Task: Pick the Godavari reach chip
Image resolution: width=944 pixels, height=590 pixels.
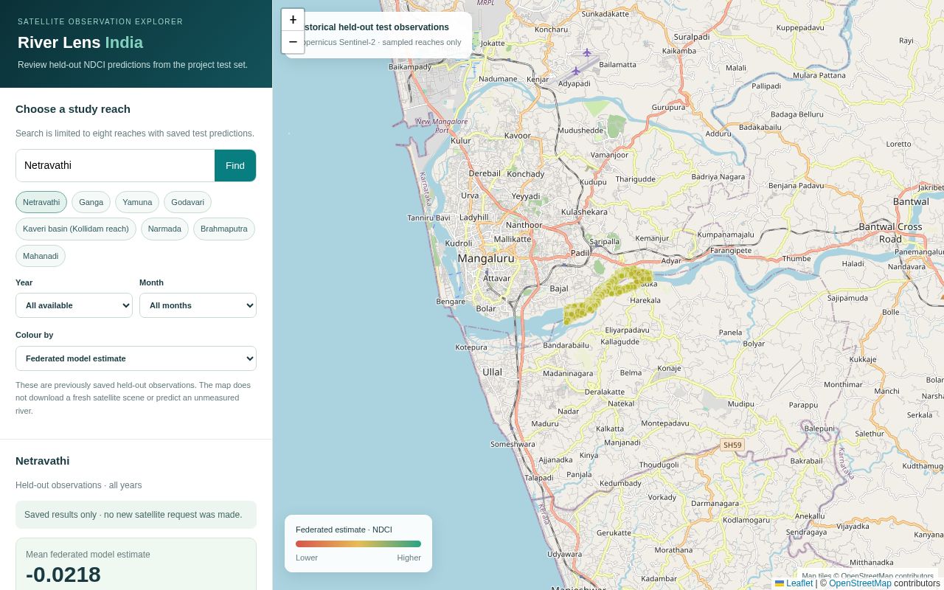Action: (x=187, y=202)
